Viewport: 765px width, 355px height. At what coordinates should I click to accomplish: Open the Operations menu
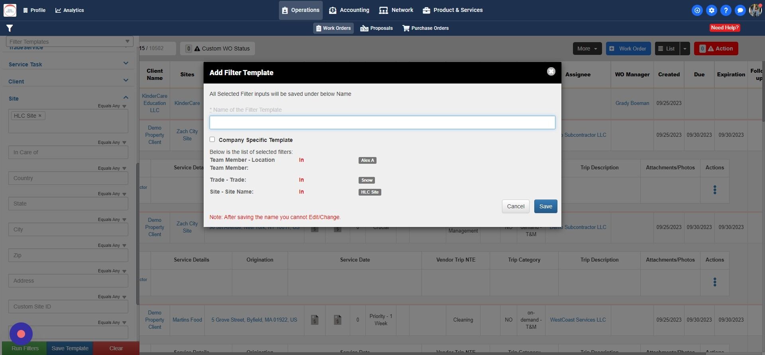point(301,10)
